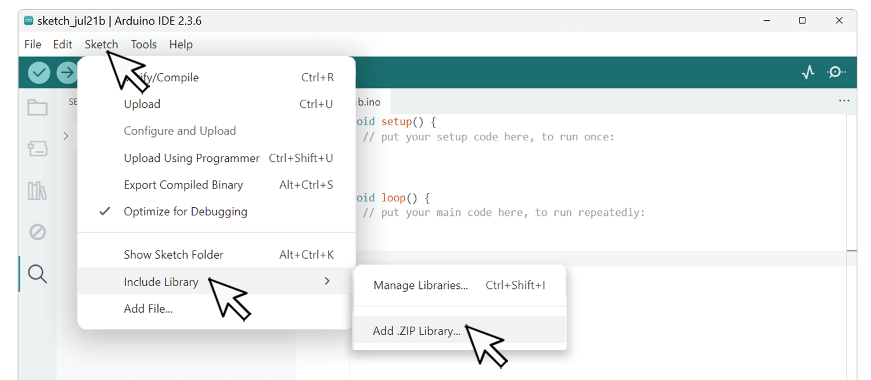Open the Serial Plotter
Image resolution: width=871 pixels, height=380 pixels.
[x=808, y=73]
